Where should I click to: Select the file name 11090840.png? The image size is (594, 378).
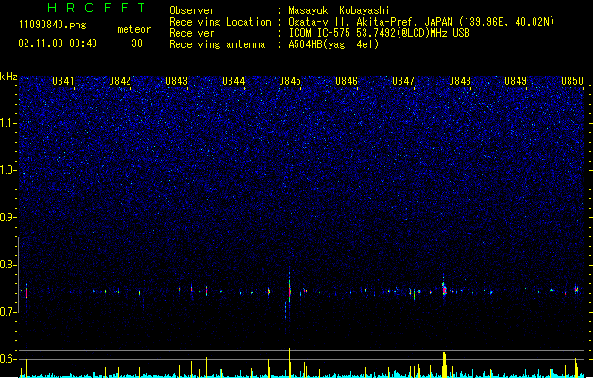[x=53, y=25]
